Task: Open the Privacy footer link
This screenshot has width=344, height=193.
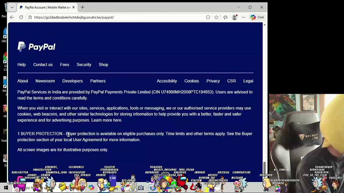Action: point(213,81)
